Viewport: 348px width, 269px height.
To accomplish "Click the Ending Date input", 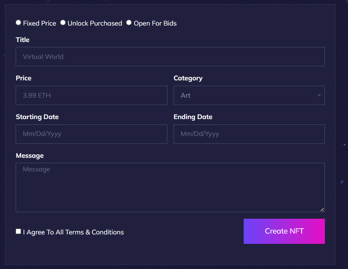I will pyautogui.click(x=249, y=134).
